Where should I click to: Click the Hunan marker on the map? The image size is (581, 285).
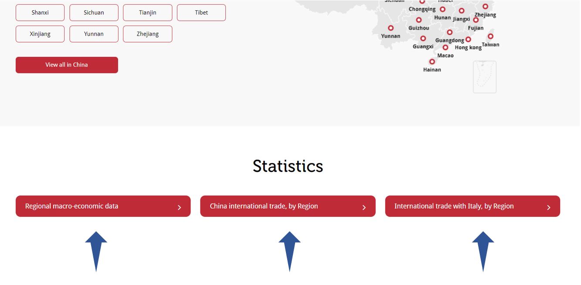click(x=442, y=10)
